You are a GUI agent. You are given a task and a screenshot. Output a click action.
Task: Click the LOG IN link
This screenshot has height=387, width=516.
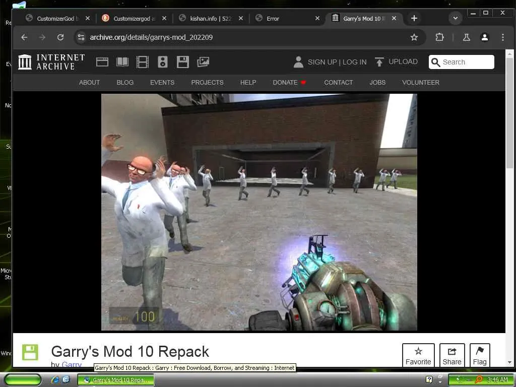point(354,62)
